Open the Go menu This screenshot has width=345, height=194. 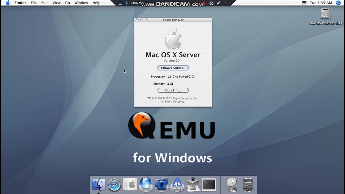pyautogui.click(x=67, y=3)
